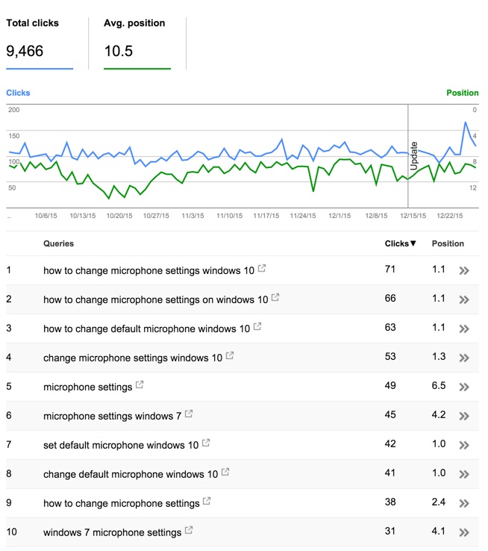Click the 10/6/15 date label on chart axis
This screenshot has height=551, width=488.
(46, 216)
